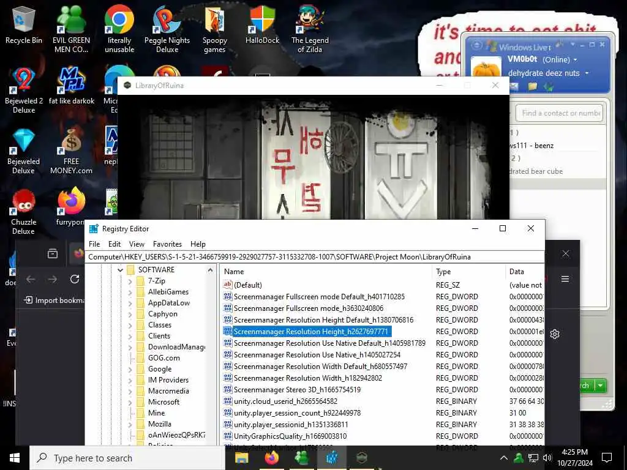Open the FREE MONEY.com shortcut
Image resolution: width=627 pixels, height=470 pixels.
[71, 151]
